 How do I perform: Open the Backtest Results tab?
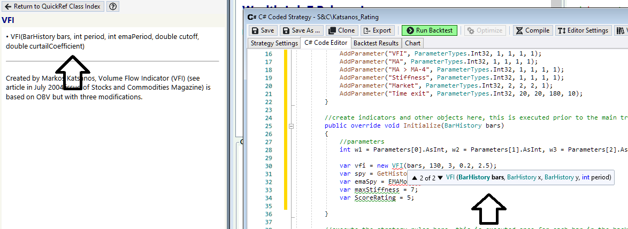pyautogui.click(x=376, y=43)
